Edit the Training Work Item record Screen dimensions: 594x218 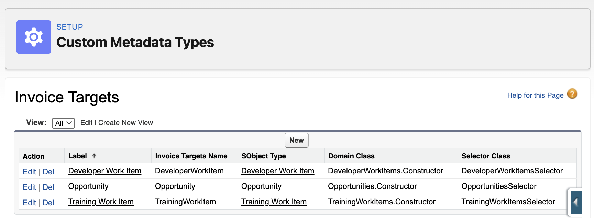[29, 203]
